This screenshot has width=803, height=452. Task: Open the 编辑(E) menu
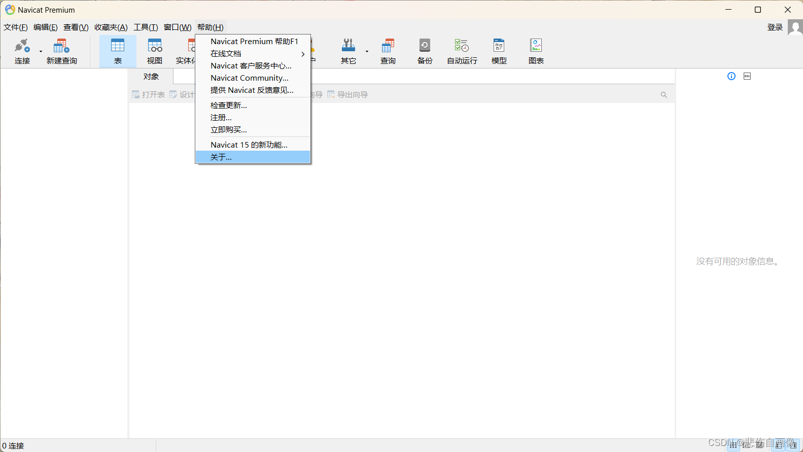coord(46,27)
